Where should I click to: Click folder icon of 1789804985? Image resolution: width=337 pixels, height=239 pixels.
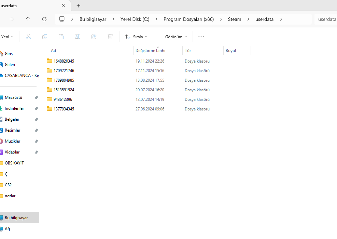50,80
